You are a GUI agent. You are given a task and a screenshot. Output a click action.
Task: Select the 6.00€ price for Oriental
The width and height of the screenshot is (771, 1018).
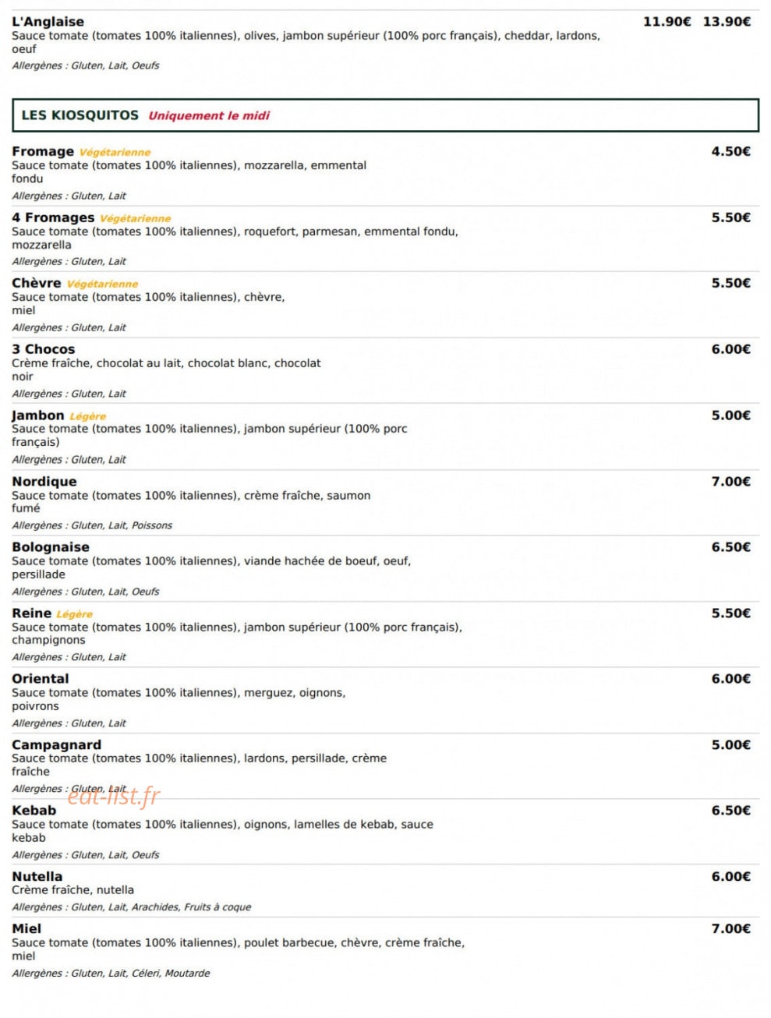point(730,679)
